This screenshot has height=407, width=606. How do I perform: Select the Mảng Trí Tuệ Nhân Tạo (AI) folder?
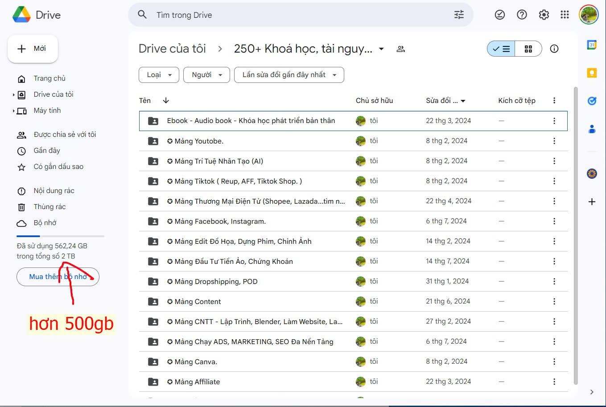[353, 161]
